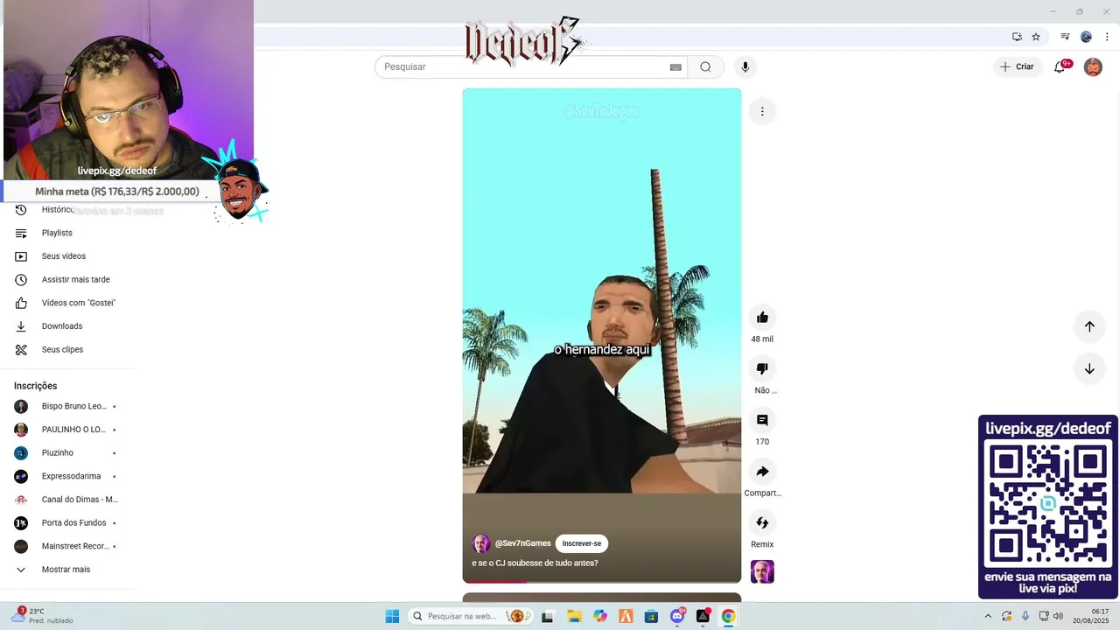Open Chrome's three-dot menu
Image resolution: width=1120 pixels, height=630 pixels.
(x=1107, y=37)
